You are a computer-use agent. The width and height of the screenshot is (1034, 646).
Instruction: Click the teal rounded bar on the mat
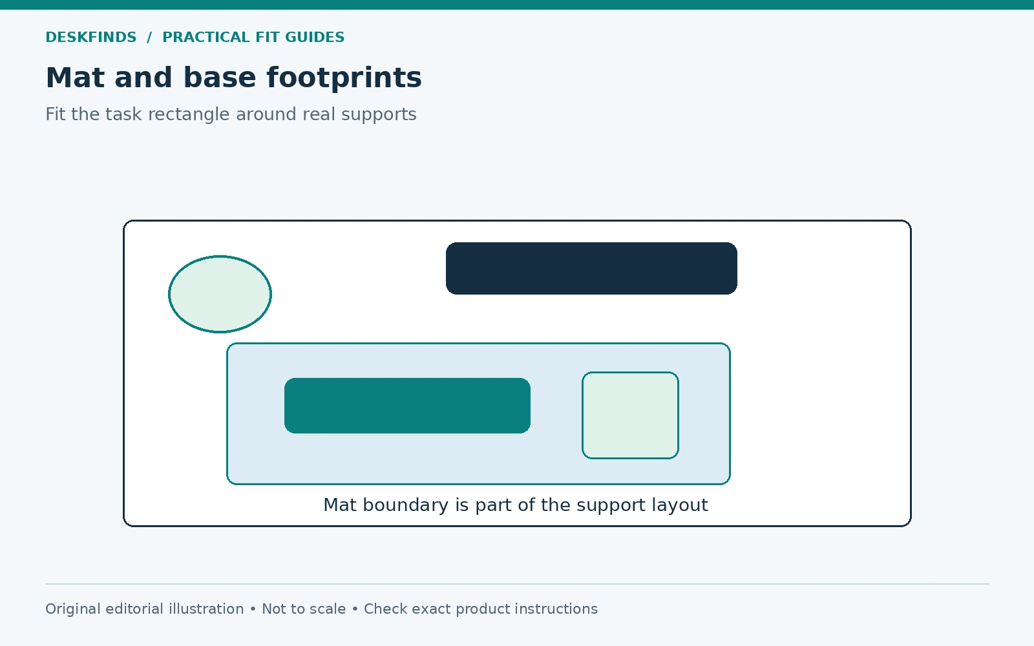point(407,406)
